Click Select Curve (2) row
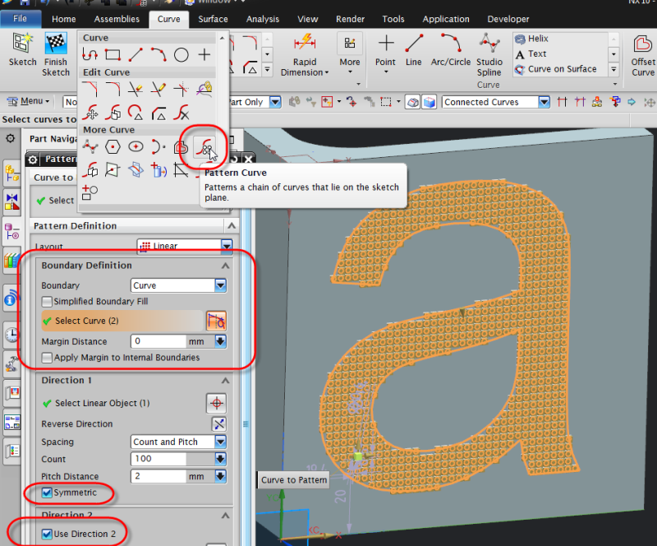Image resolution: width=657 pixels, height=546 pixels. pyautogui.click(x=122, y=321)
